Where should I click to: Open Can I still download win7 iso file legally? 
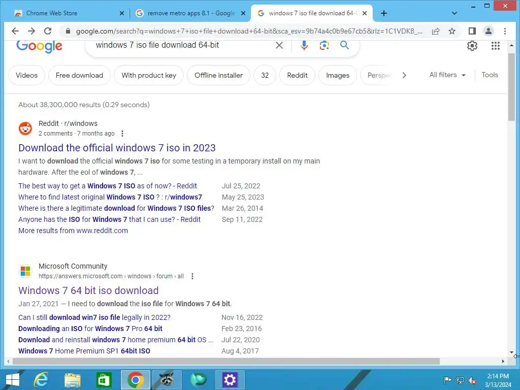tap(94, 318)
